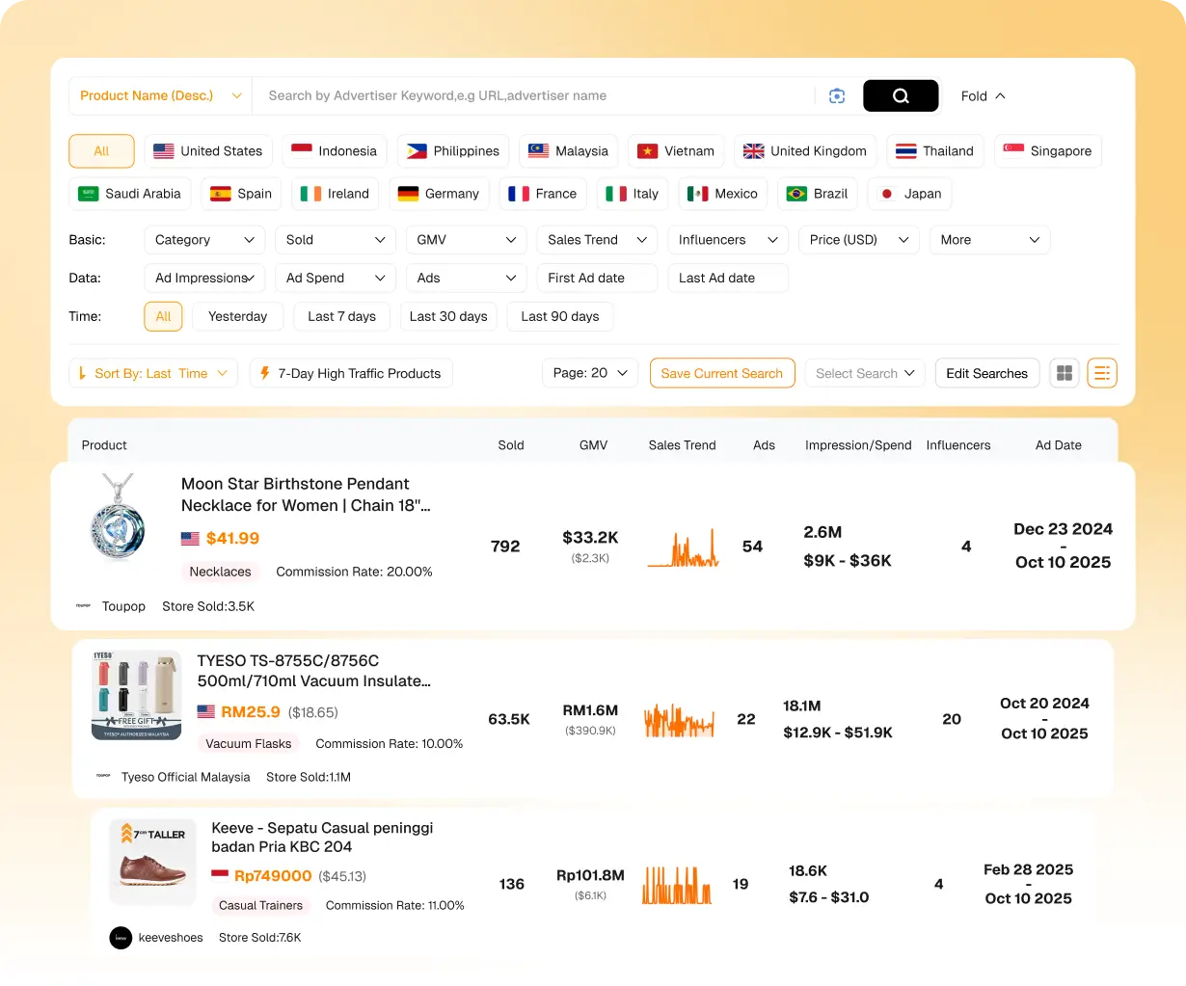
Task: Open the Page: 20 dropdown
Action: [x=589, y=373]
